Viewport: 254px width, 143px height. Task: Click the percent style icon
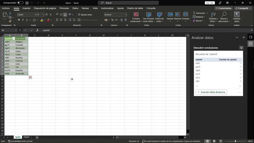coord(112,20)
